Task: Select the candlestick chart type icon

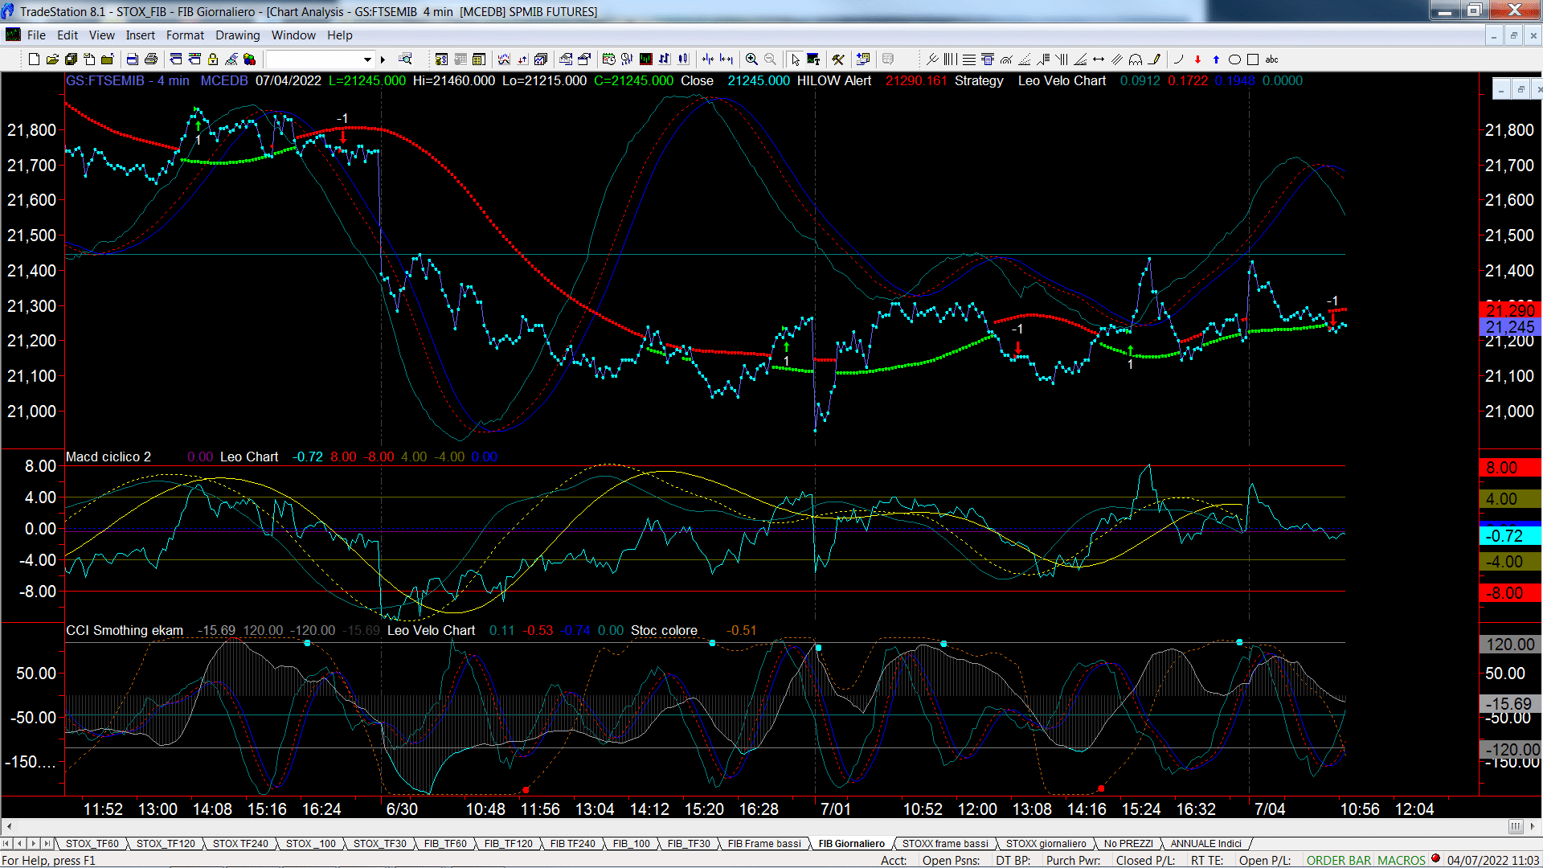Action: (x=683, y=59)
